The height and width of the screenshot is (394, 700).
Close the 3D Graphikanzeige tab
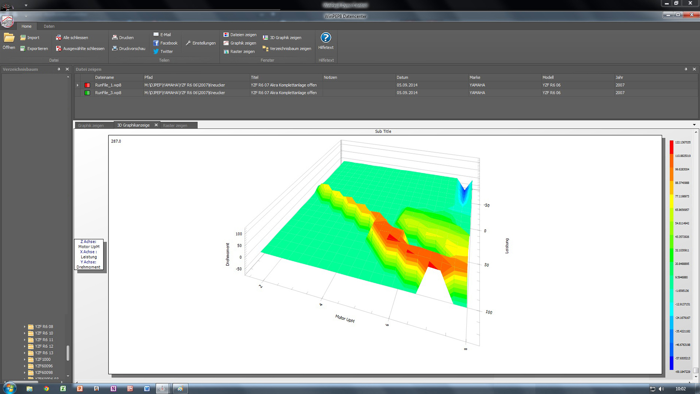pos(156,125)
